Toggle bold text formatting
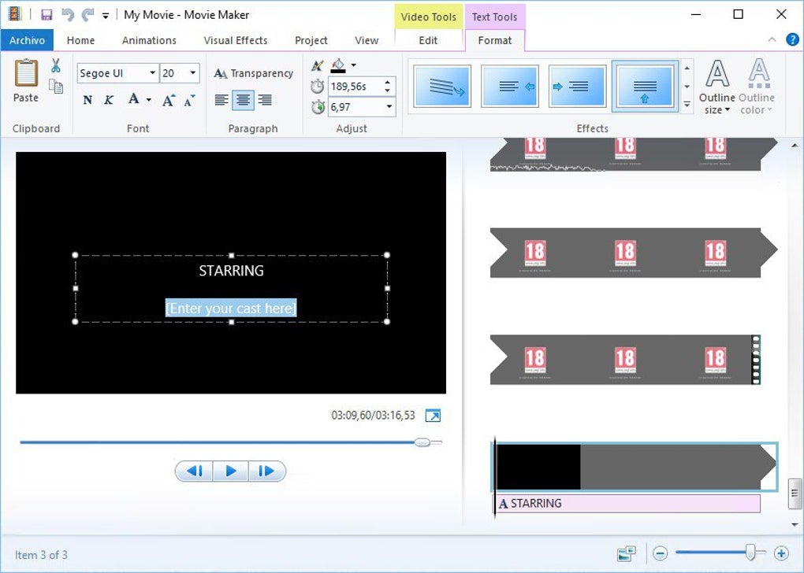This screenshot has height=573, width=804. (x=87, y=100)
